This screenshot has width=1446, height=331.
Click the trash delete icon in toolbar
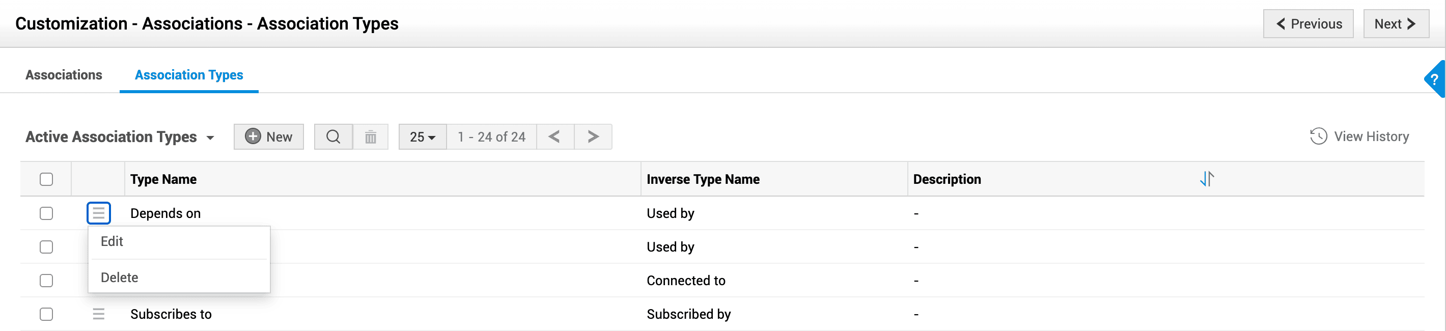(371, 137)
